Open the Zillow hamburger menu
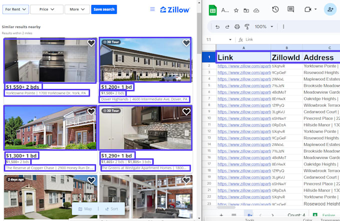 152,9
